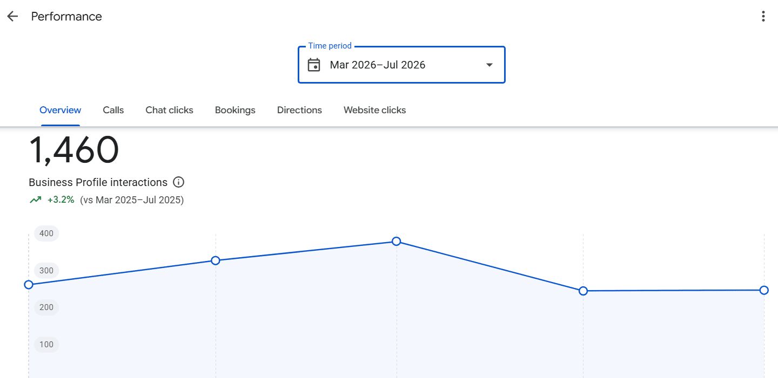The image size is (778, 378).
Task: Click the calendar icon in Time period
Action: click(x=314, y=65)
